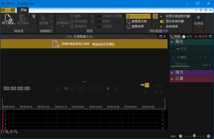Open the 项目 project menu tab
This screenshot has width=214, height=139.
[8, 10]
